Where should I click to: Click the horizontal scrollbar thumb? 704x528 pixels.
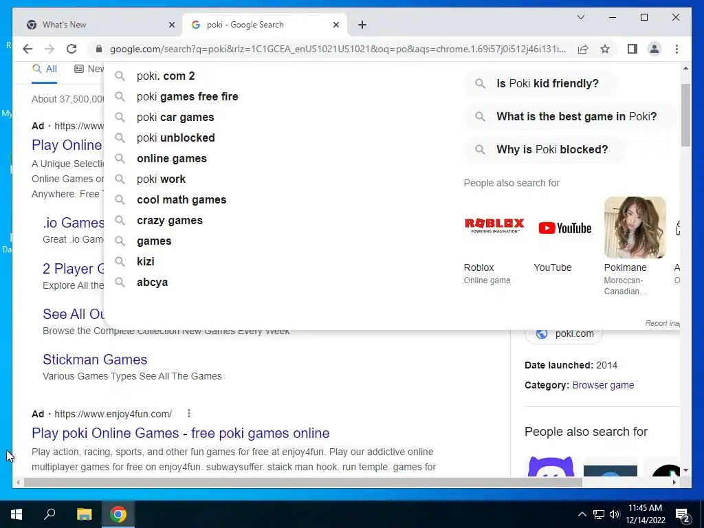click(303, 482)
